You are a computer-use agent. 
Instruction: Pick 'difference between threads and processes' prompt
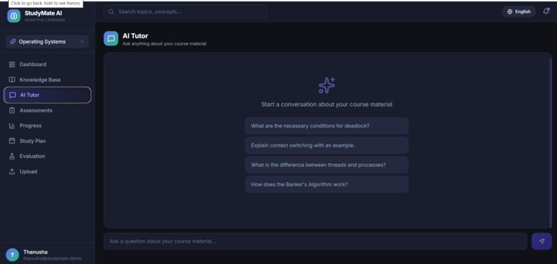(x=327, y=165)
